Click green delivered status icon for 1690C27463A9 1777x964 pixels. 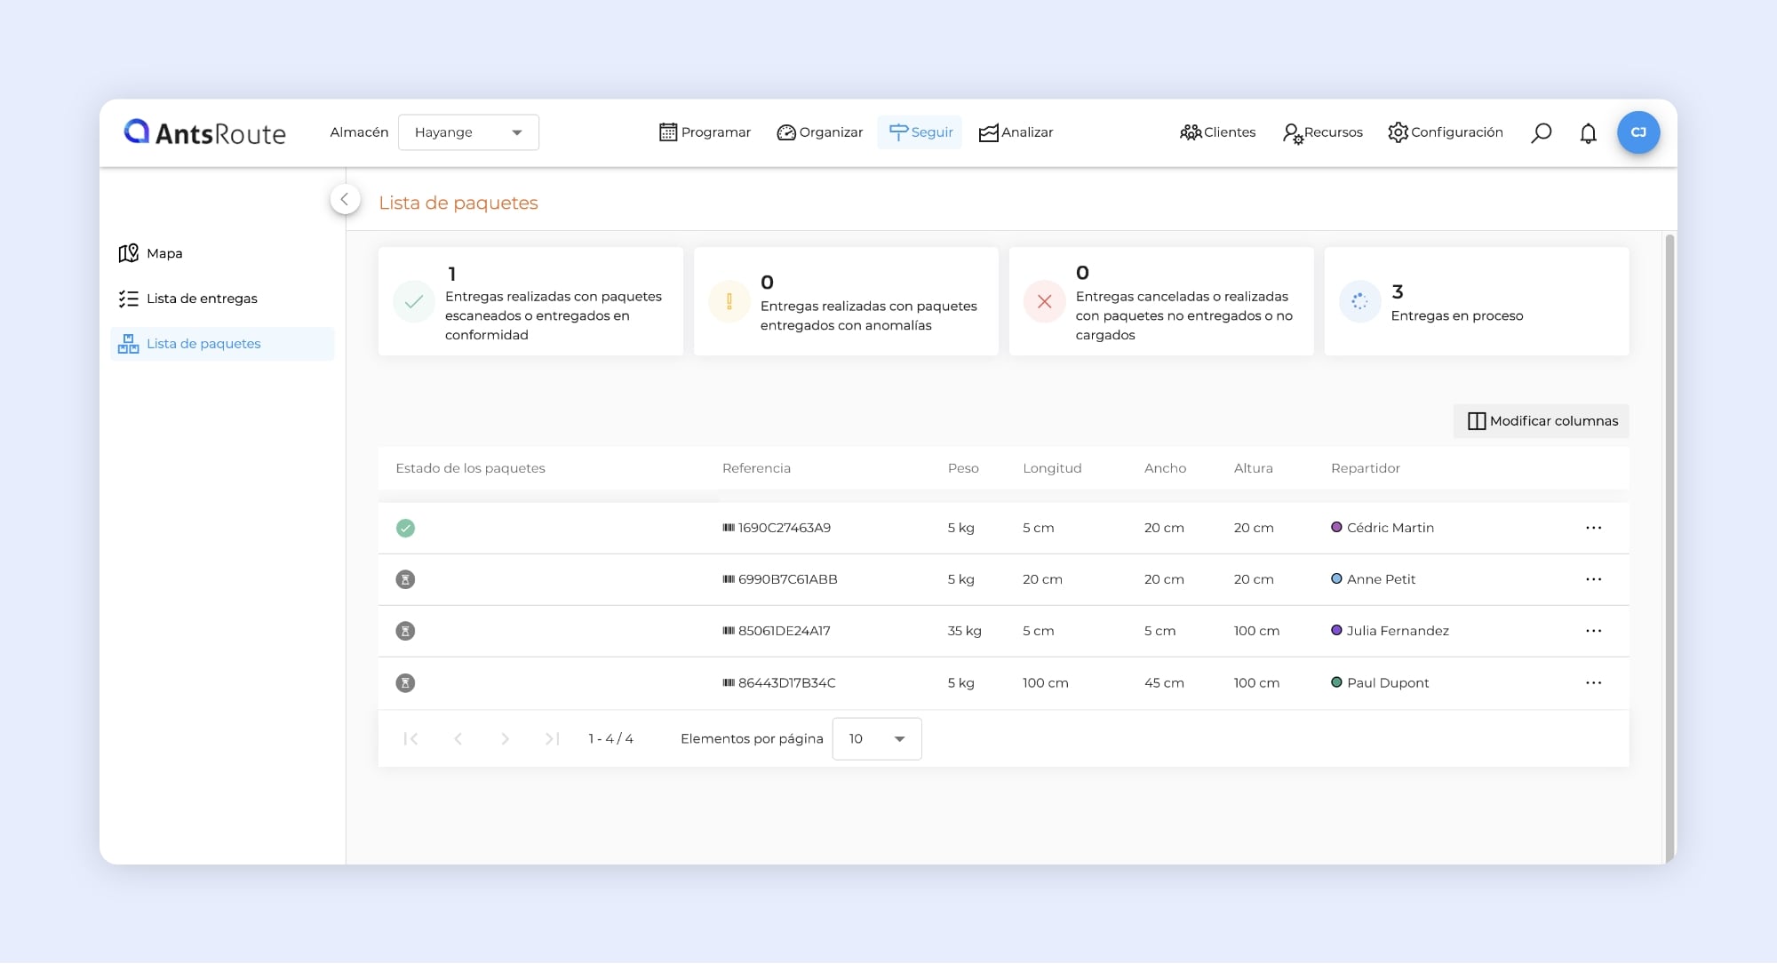click(x=405, y=528)
